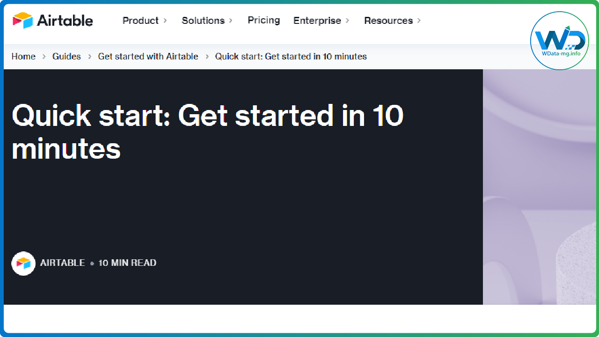Open the Enterprise menu
Image resolution: width=599 pixels, height=337 pixels.
pyautogui.click(x=317, y=21)
